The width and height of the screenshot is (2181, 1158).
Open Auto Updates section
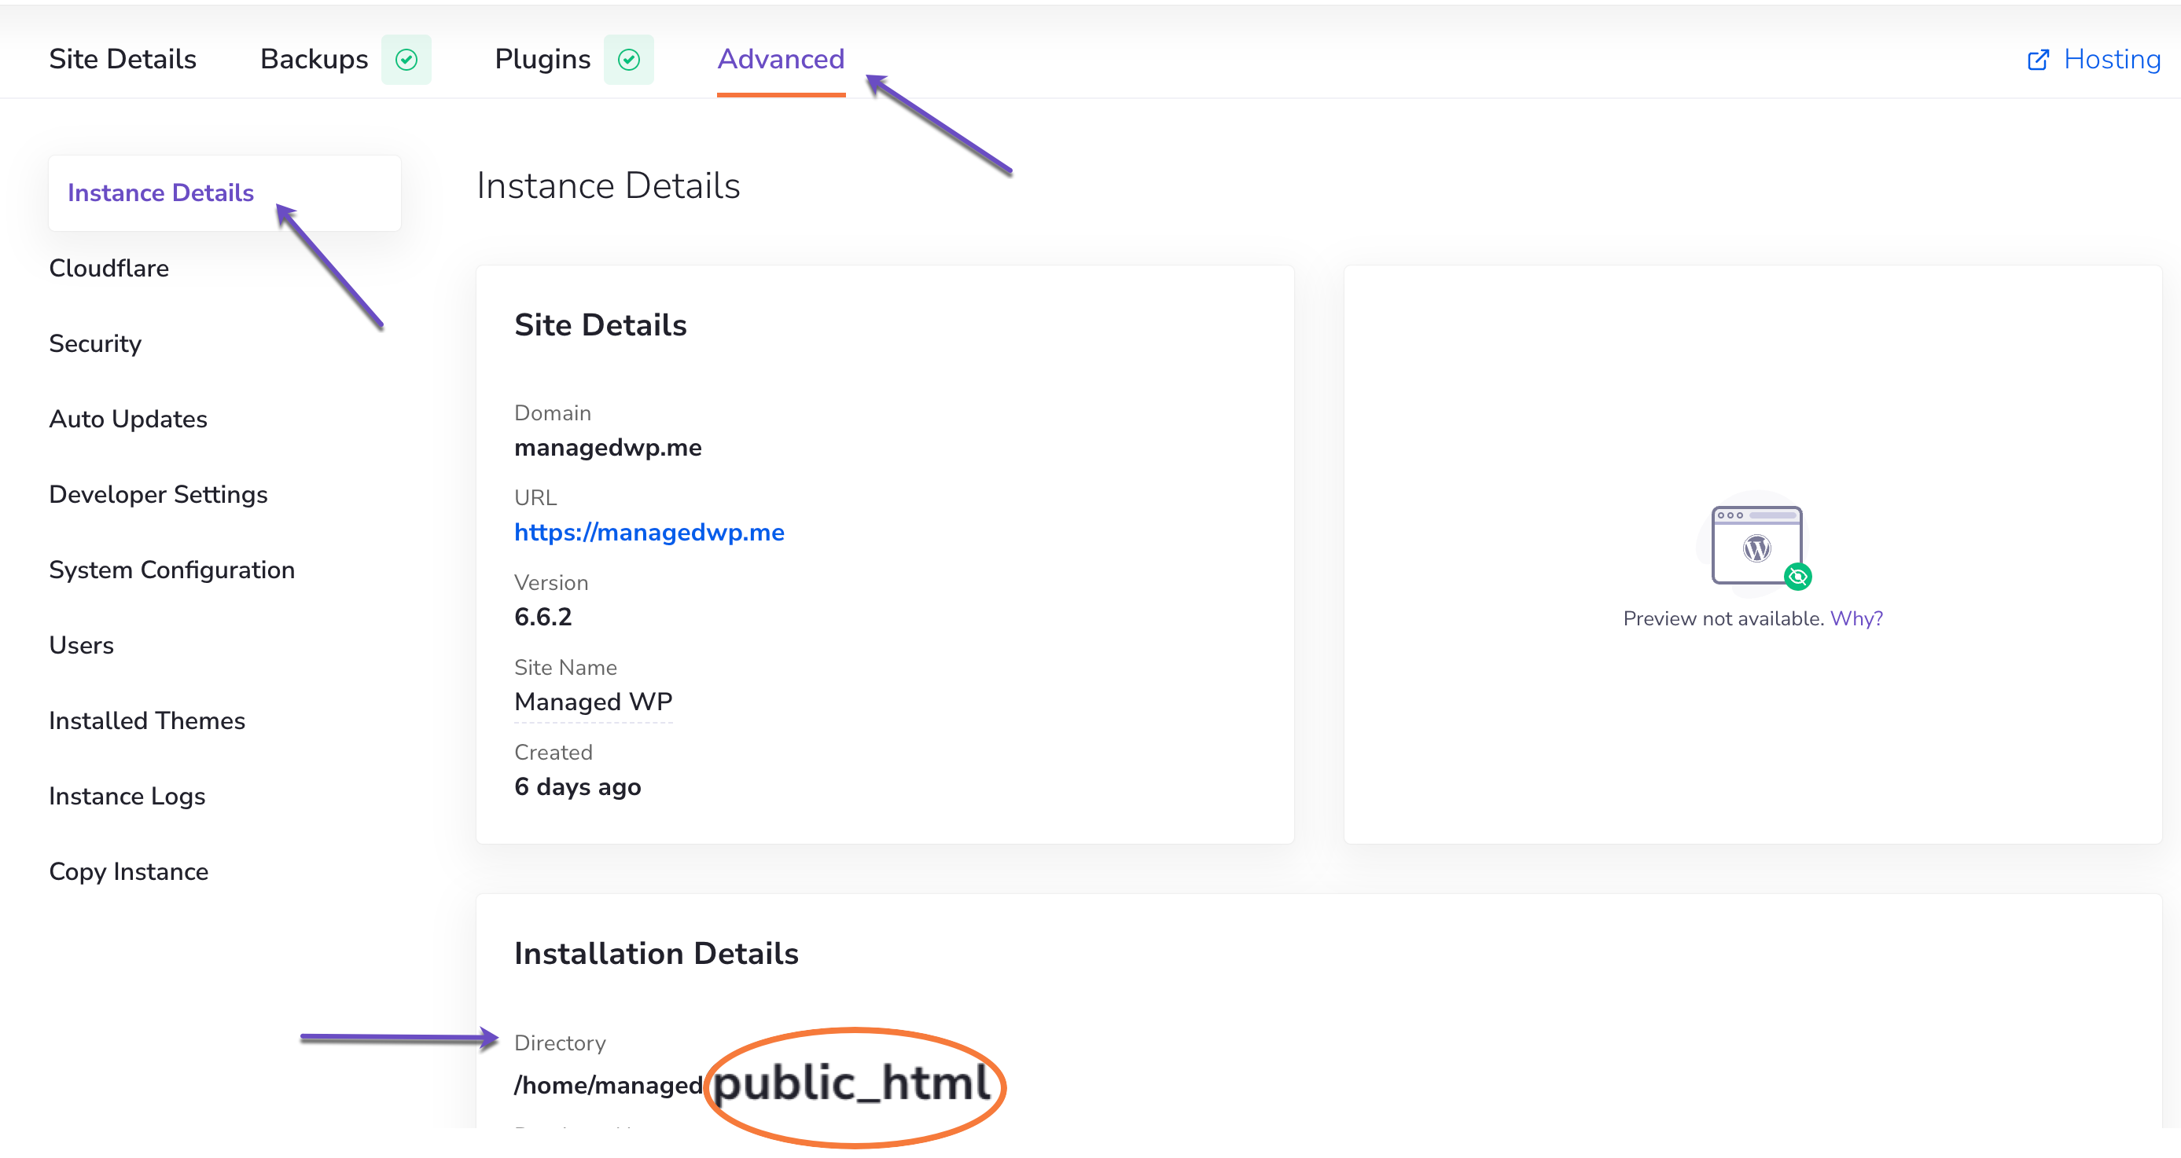129,419
